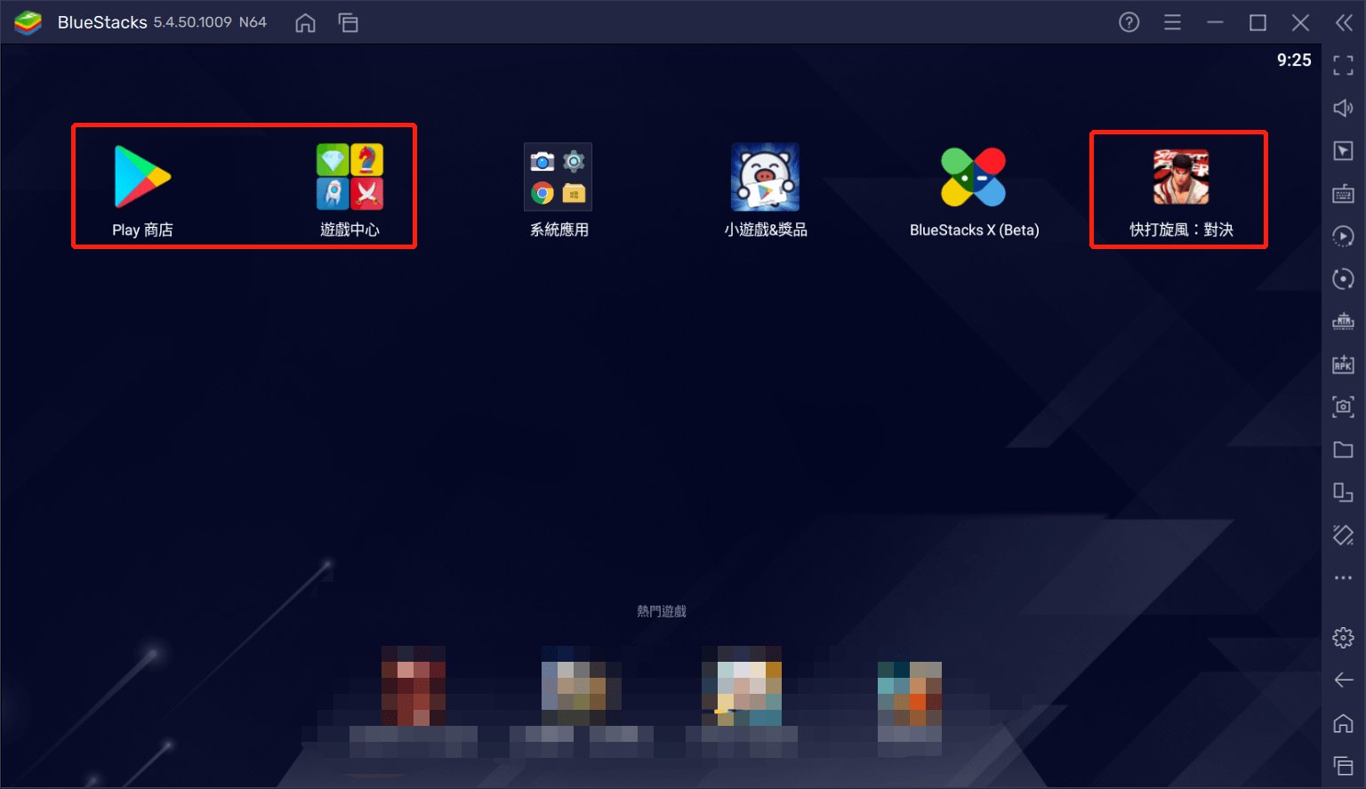Open the 系統應用 folder
The height and width of the screenshot is (789, 1366).
pos(558,177)
